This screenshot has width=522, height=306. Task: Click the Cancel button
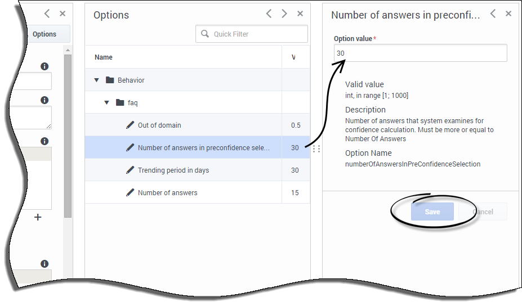(483, 211)
